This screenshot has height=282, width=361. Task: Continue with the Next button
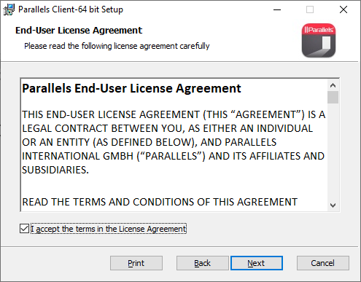click(257, 263)
